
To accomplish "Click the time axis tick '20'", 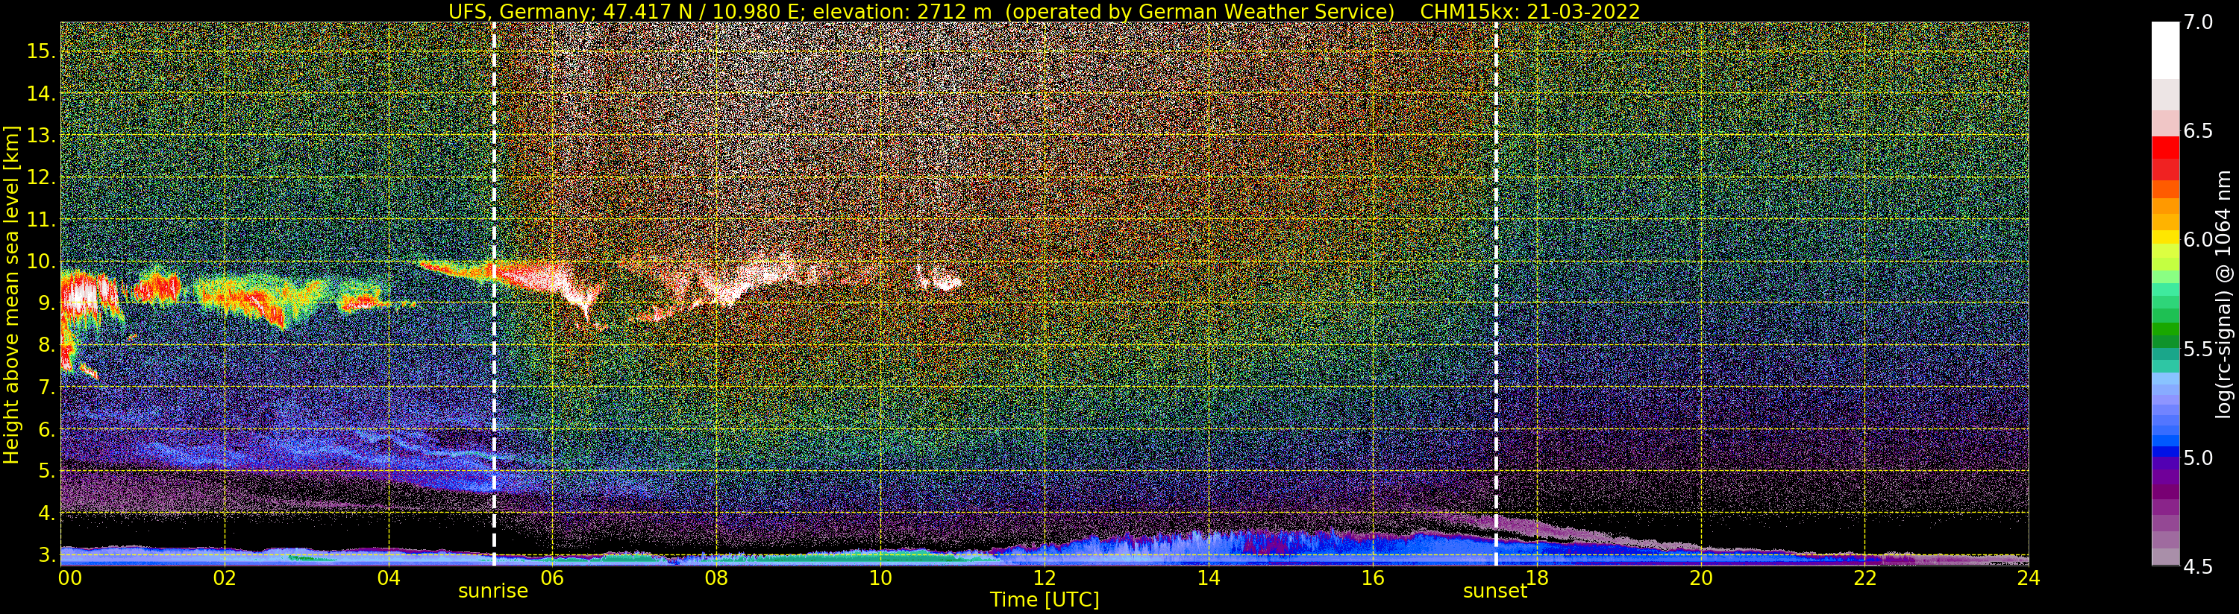I will click(x=1700, y=577).
